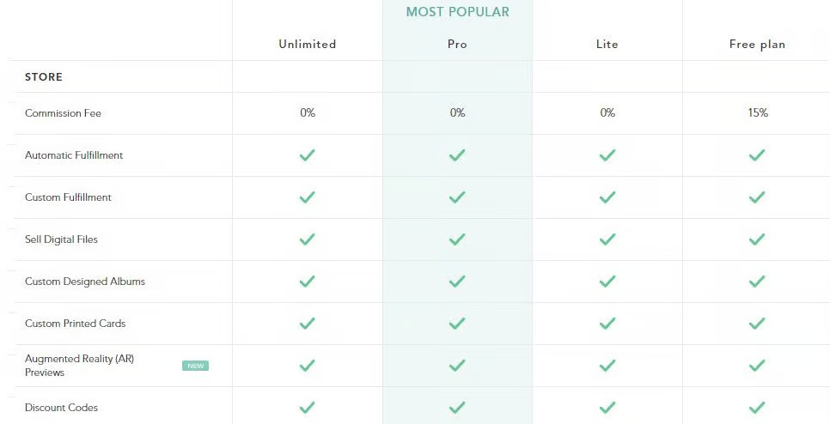The width and height of the screenshot is (830, 424).
Task: Click Sell Digital Files checkmark under Lite
Action: [607, 239]
